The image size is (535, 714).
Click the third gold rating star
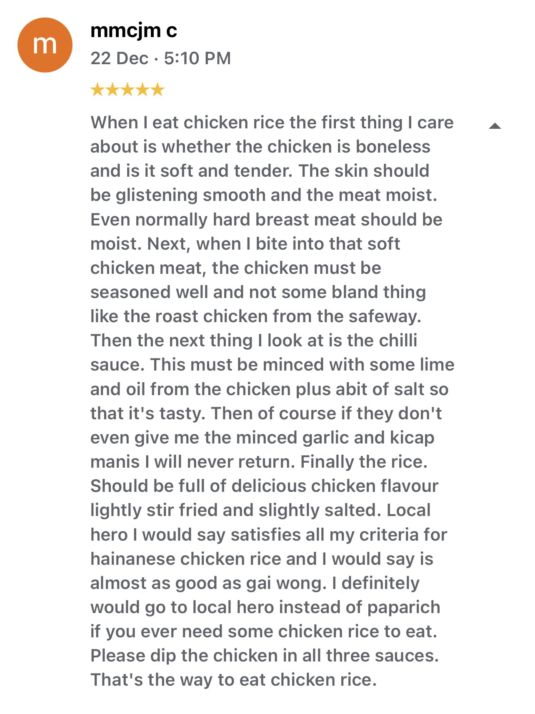click(127, 90)
